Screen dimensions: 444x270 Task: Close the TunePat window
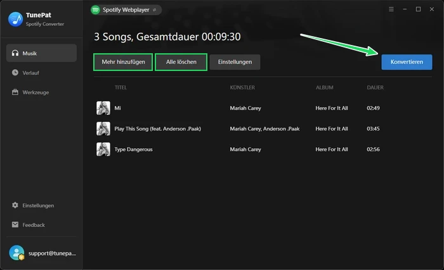431,10
